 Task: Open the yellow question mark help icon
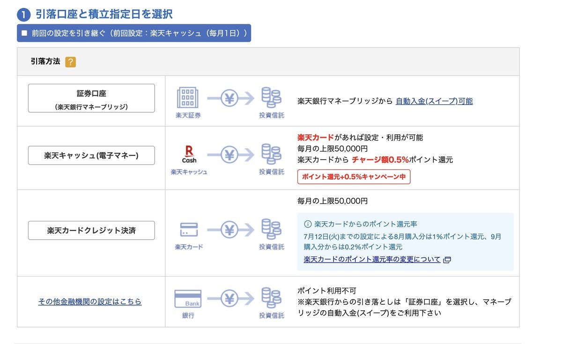[71, 62]
